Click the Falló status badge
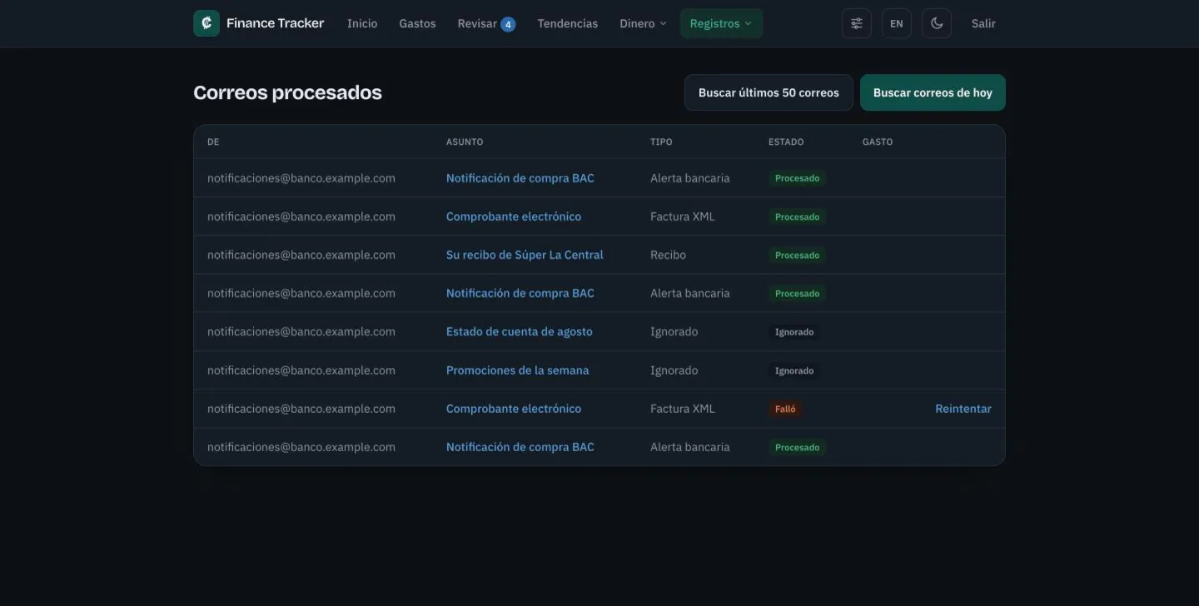This screenshot has height=606, width=1199. [x=785, y=409]
